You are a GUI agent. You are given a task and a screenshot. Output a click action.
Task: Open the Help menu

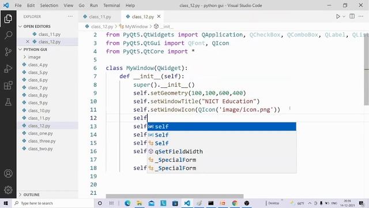[x=130, y=5]
